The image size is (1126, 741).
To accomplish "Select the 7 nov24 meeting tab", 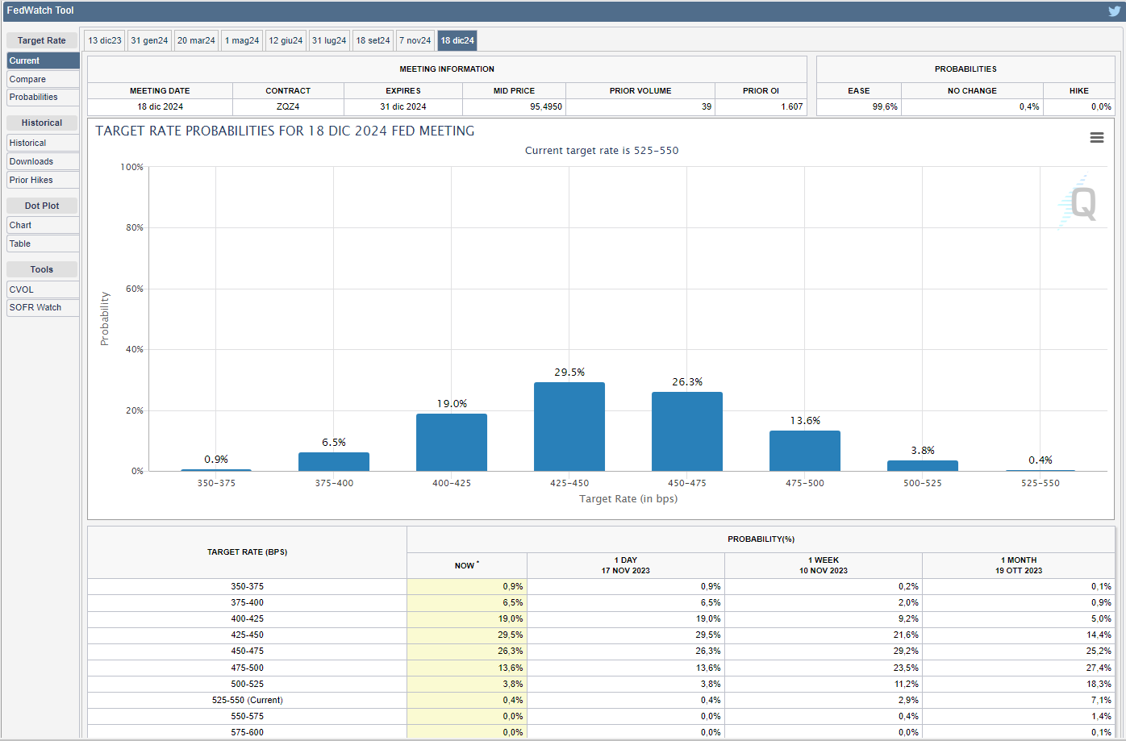I will click(x=415, y=41).
